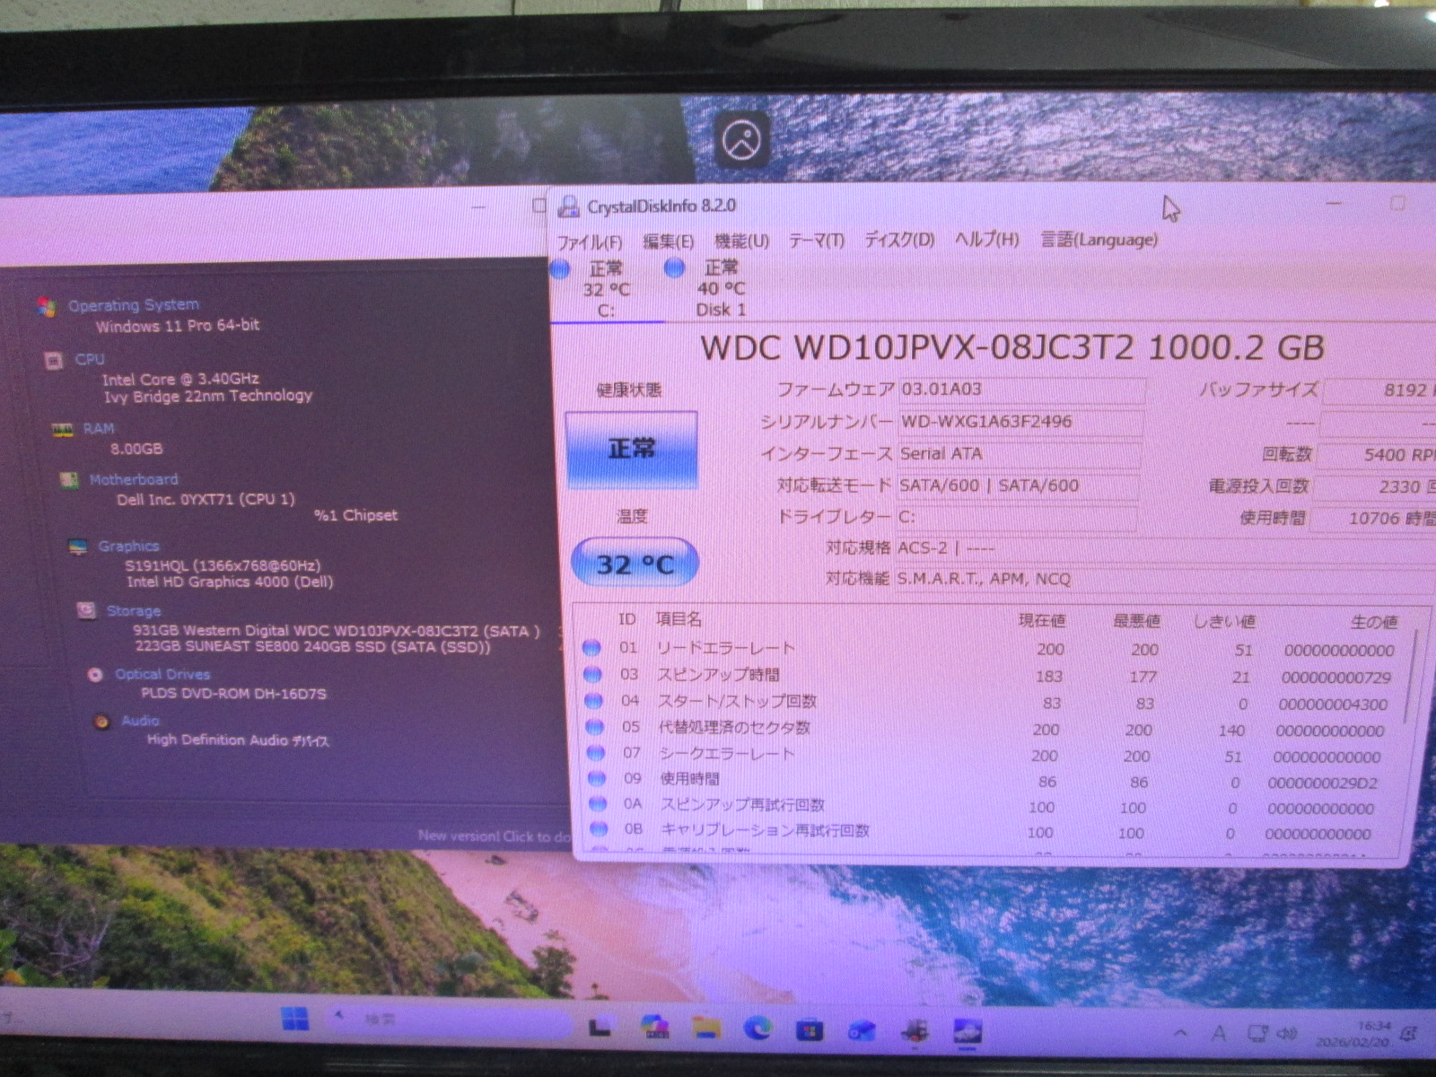Open the 言語(Language) menu

point(1099,240)
